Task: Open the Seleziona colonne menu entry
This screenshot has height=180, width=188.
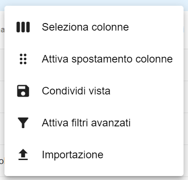Action: point(94,27)
